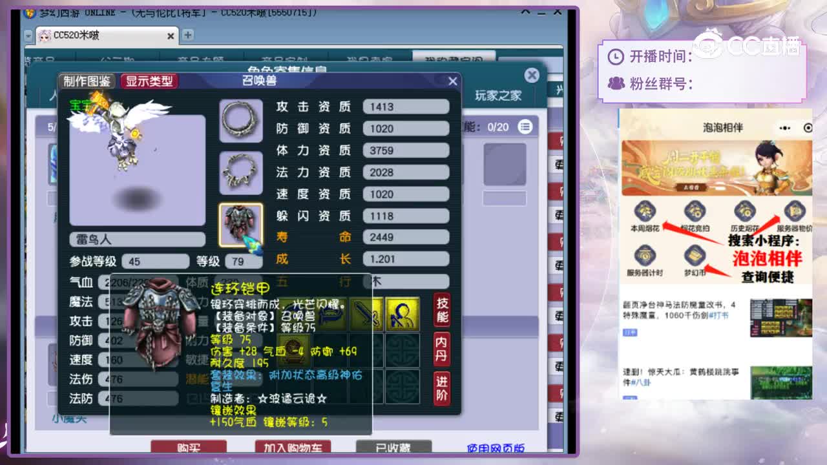Close the 召唤兽 panel
This screenshot has height=465, width=827.
[453, 81]
